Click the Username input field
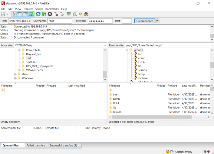The image size is (214, 154). [60, 21]
